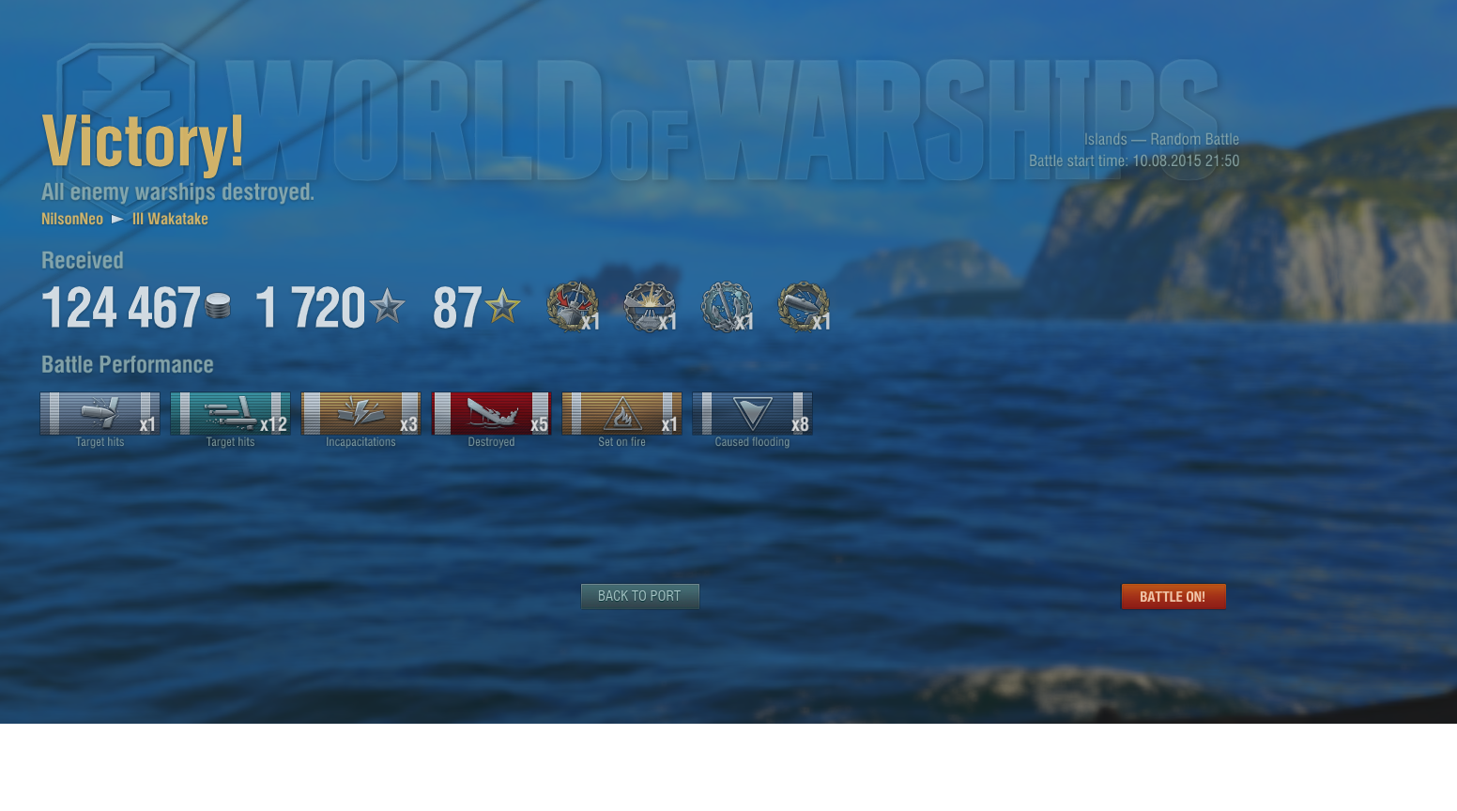The width and height of the screenshot is (1457, 811).
Task: Click the Victory! result title
Action: point(144,142)
